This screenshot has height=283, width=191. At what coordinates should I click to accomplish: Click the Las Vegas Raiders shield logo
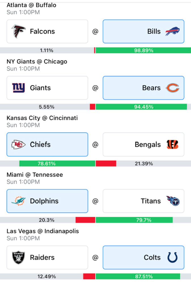18,257
